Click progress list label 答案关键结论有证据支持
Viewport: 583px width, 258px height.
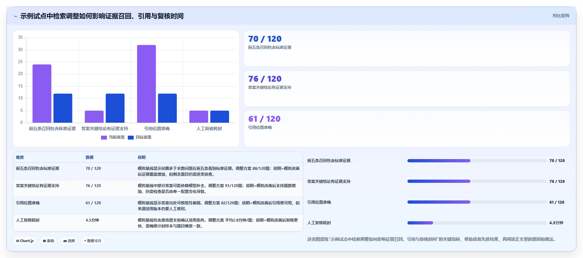[x=329, y=182]
